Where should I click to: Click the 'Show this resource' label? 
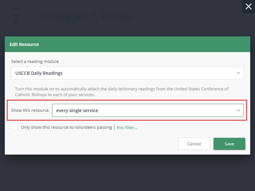point(30,111)
